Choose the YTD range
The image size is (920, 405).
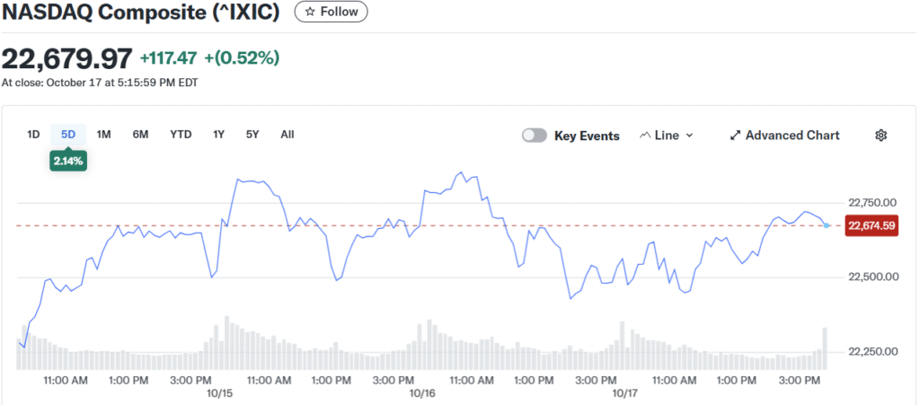pyautogui.click(x=181, y=135)
